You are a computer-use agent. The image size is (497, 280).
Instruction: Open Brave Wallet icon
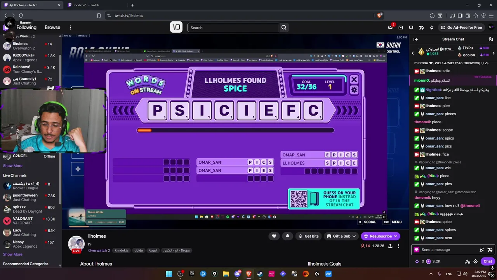tap(468, 16)
